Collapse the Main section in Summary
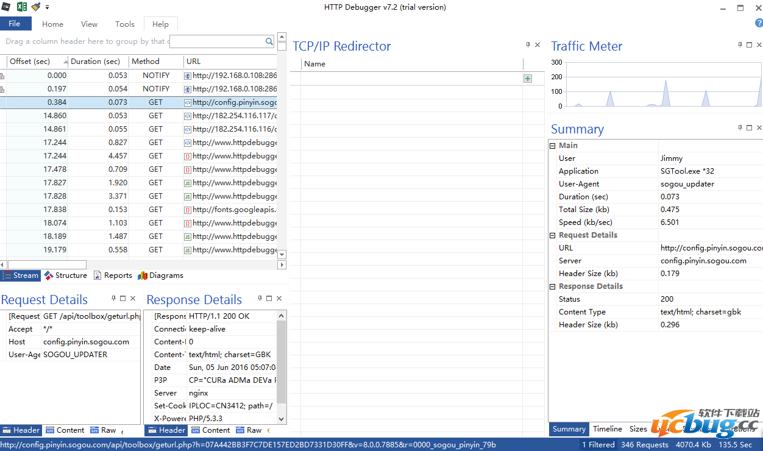 pos(553,146)
